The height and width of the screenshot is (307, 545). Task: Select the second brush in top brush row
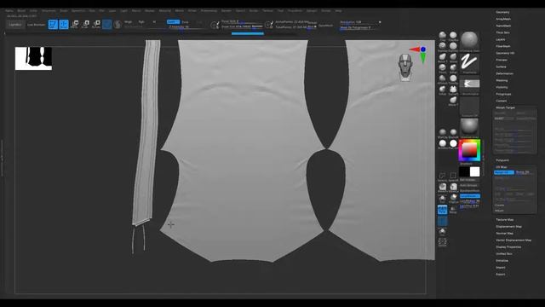(453, 35)
